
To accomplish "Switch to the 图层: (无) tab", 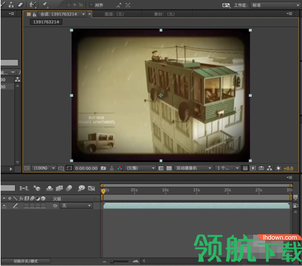I will (x=114, y=14).
